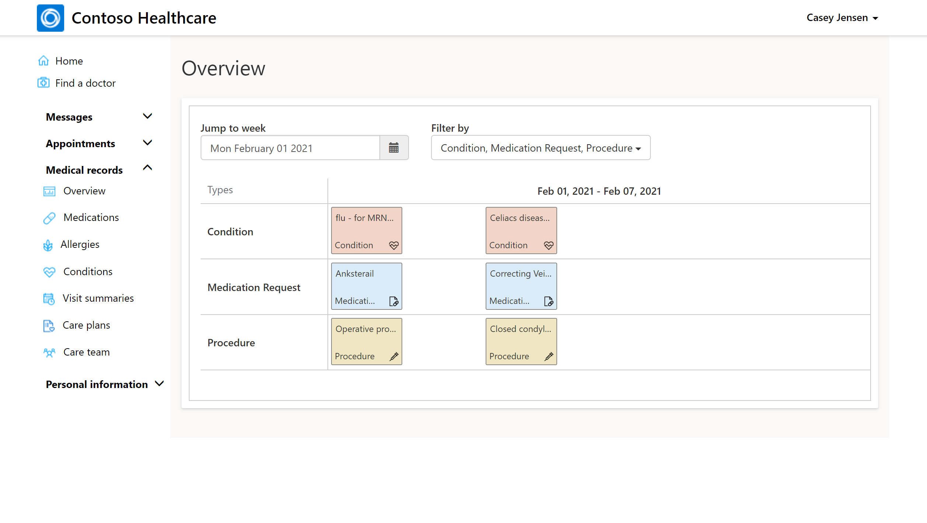
Task: Click the Medications pill icon
Action: [49, 217]
